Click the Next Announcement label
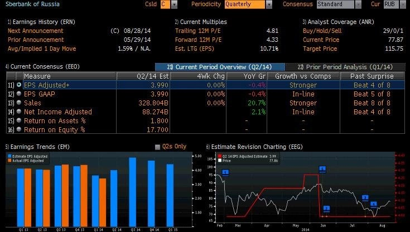Image resolution: width=410 pixels, height=232 pixels. tap(36, 31)
